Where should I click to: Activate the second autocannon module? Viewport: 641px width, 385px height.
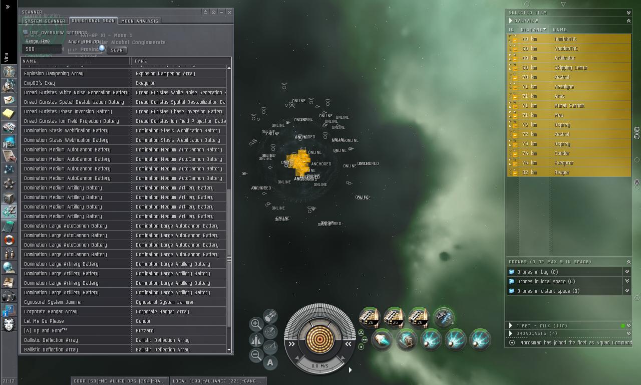point(394,318)
